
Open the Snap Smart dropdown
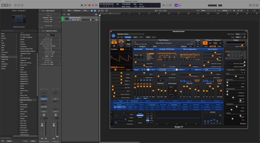click(x=209, y=11)
